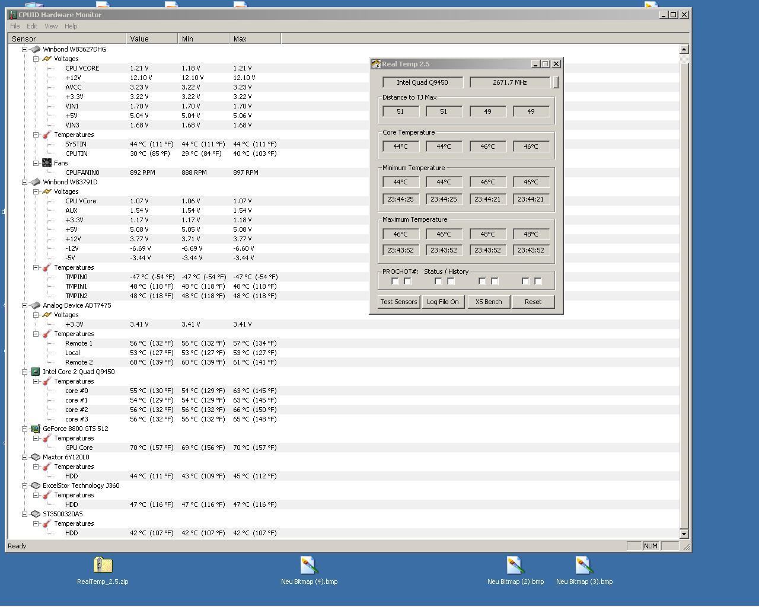This screenshot has height=607, width=759.
Task: Open the View menu
Action: click(51, 26)
